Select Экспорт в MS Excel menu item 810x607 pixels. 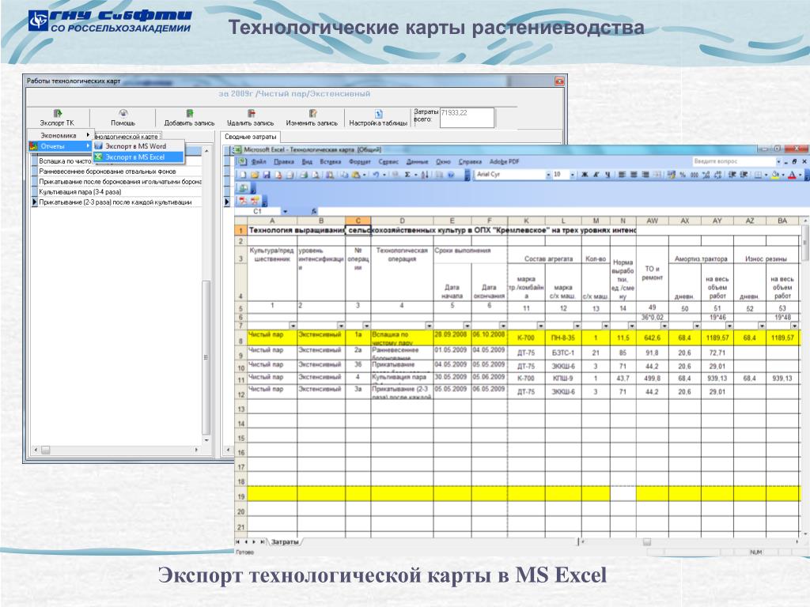coord(138,157)
